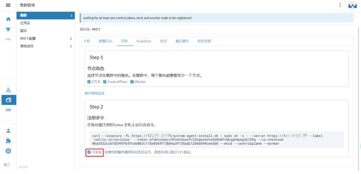Viewport: 361px width, 174px height.
Task: Select the 注册 tab
Action: point(124,41)
